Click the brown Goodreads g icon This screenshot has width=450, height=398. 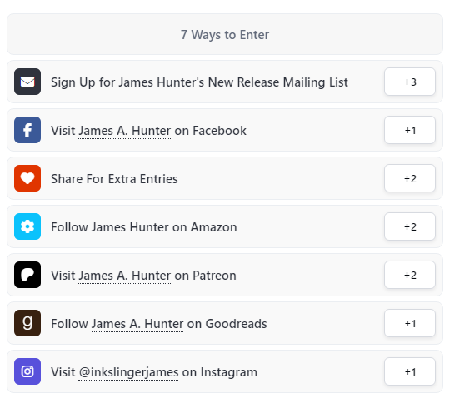click(x=27, y=323)
